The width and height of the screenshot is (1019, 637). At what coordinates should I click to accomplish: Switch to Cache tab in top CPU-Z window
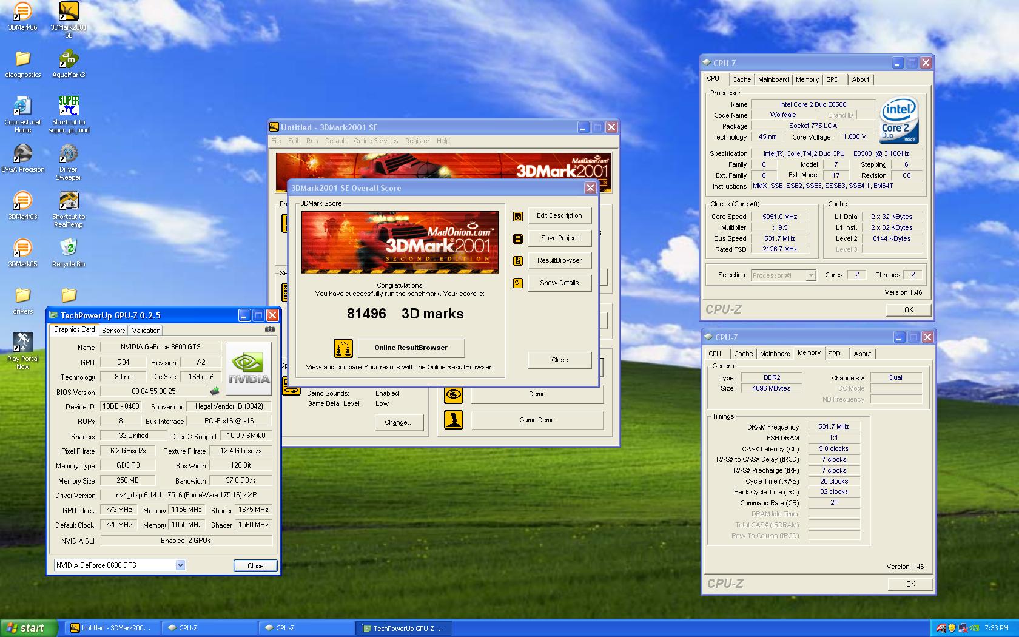741,79
